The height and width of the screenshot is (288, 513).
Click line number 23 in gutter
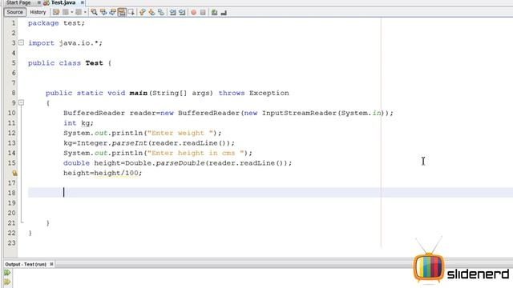11,243
